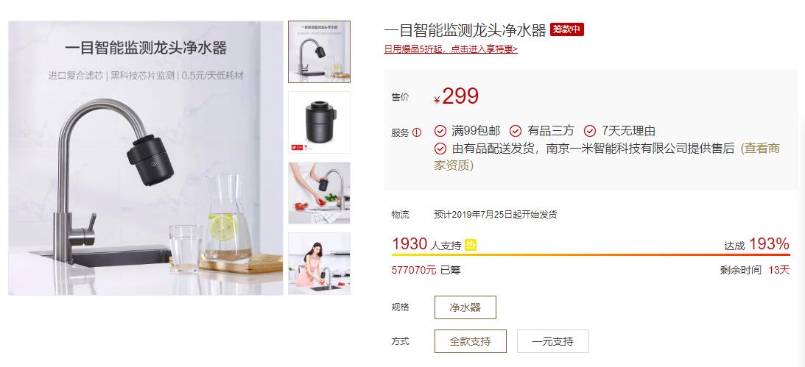This screenshot has height=367, width=805.
Task: Click the product title 一目智能监测龙头净水器
Action: 465,30
